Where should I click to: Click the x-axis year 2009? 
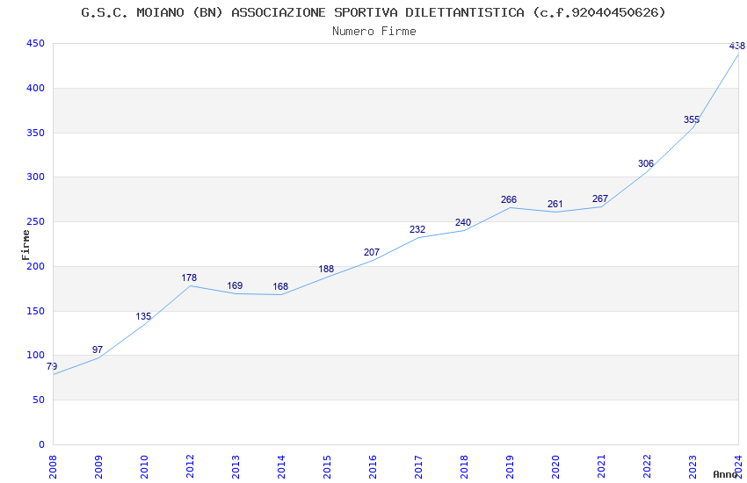[x=98, y=466]
